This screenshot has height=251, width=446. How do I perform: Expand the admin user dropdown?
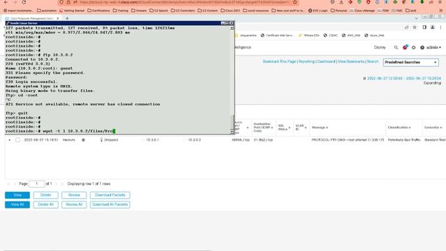click(x=433, y=47)
